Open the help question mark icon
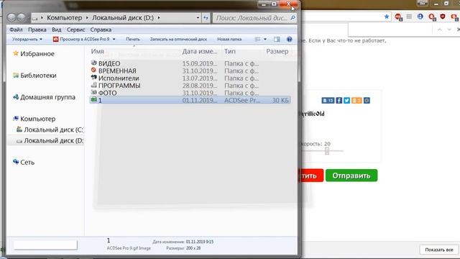This screenshot has width=460, height=259. point(289,39)
